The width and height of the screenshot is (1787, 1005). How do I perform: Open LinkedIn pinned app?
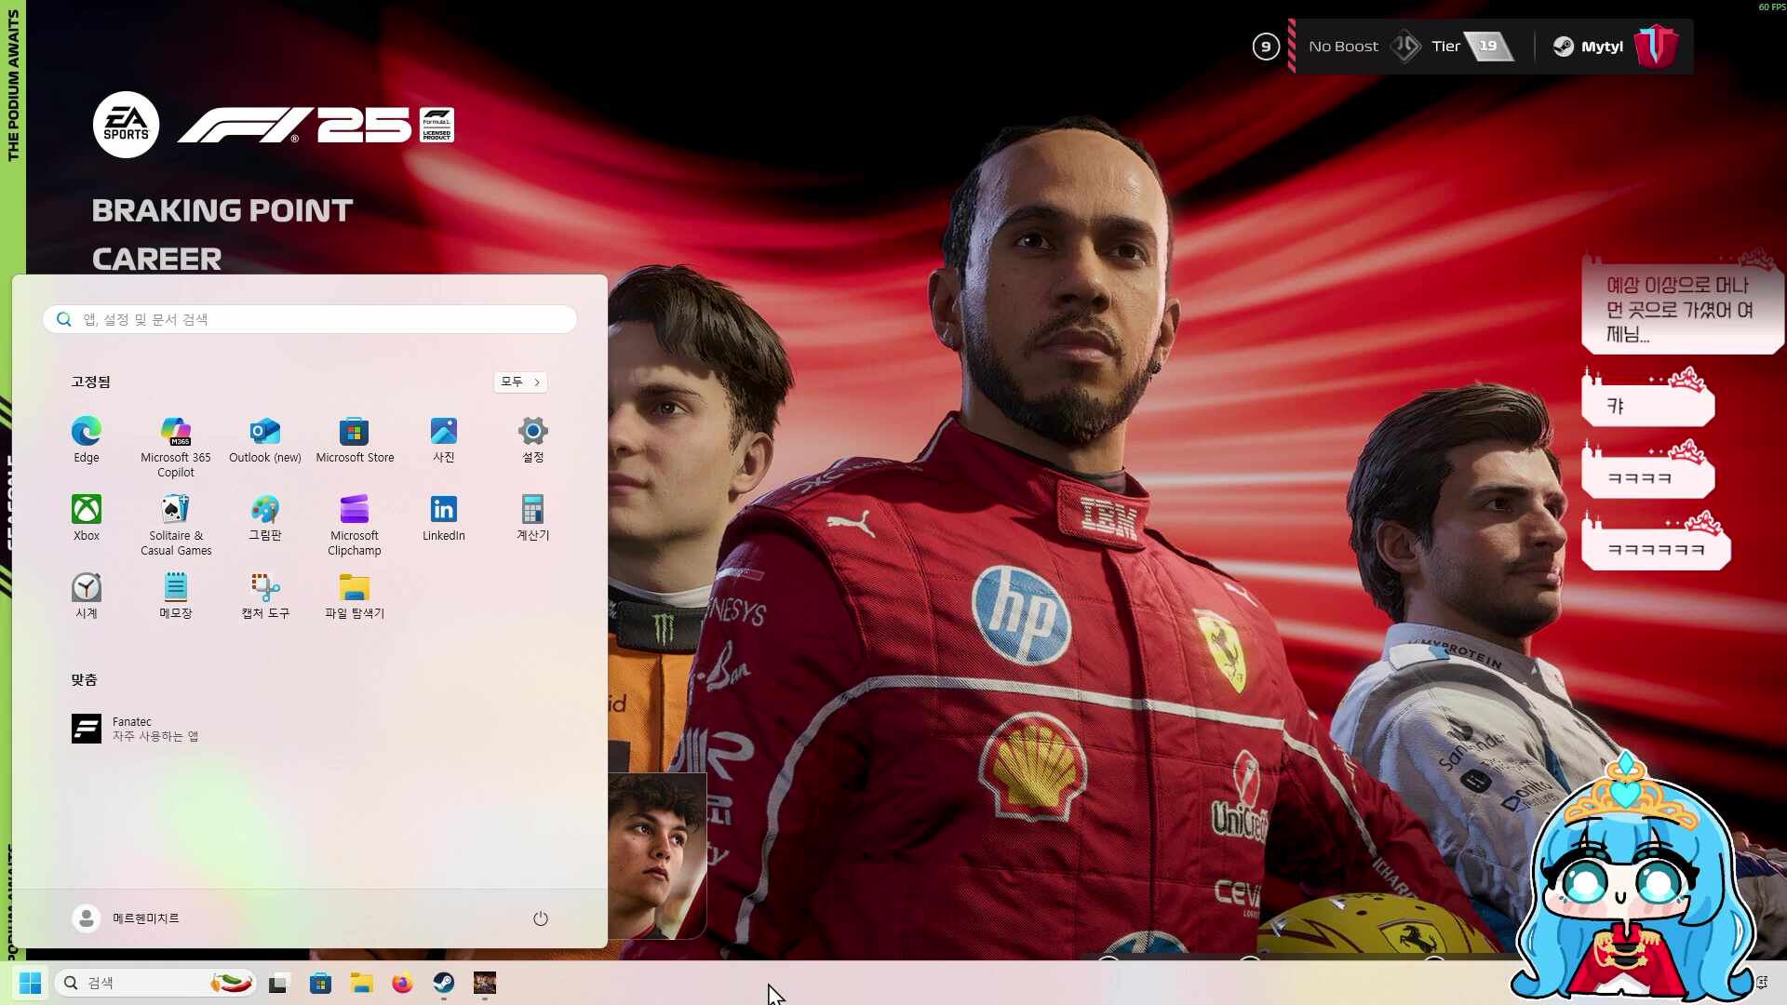click(444, 517)
